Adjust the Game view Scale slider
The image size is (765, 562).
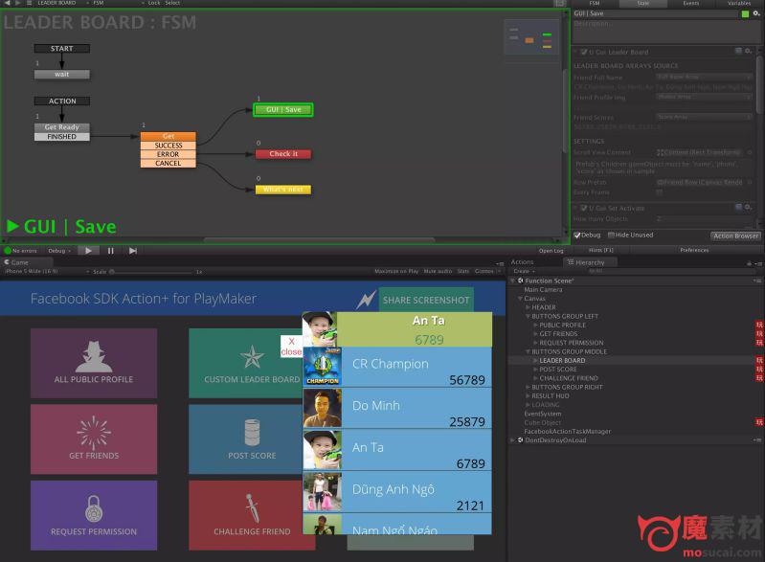pyautogui.click(x=151, y=272)
